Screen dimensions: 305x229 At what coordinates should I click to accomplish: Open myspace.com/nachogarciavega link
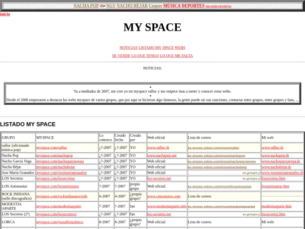[60, 161]
